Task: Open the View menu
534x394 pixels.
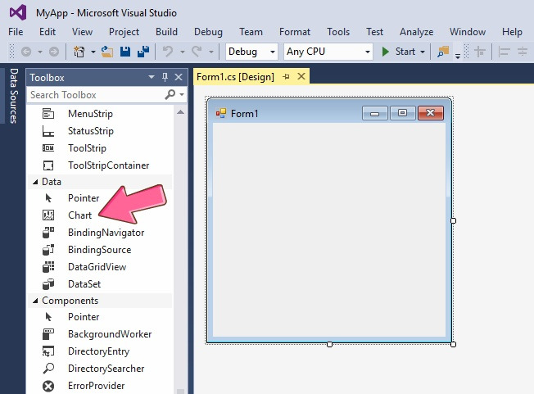Action: (x=82, y=32)
